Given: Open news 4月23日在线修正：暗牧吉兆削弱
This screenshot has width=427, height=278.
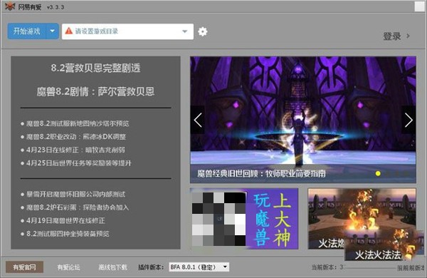Looking at the screenshot, I should pyautogui.click(x=75, y=150).
